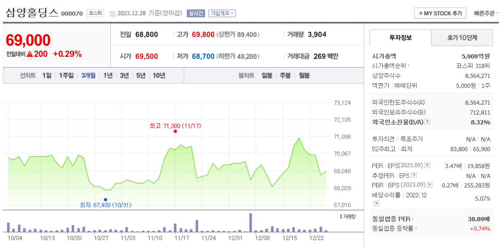Click tallest volume bar near 12/08
503x248 pixels.
pyautogui.click(x=250, y=222)
